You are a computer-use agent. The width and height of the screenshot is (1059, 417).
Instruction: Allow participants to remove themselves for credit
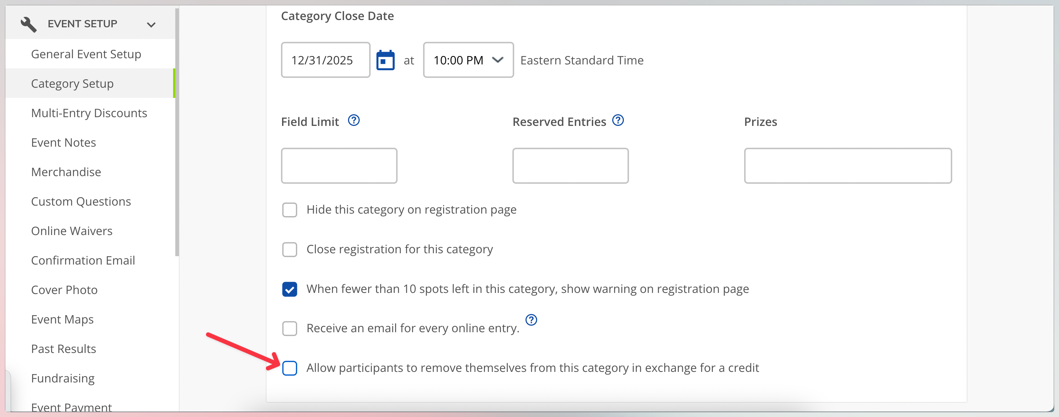[x=289, y=368]
